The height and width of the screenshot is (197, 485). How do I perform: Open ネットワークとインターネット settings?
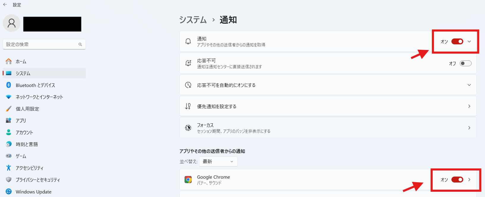[44, 97]
